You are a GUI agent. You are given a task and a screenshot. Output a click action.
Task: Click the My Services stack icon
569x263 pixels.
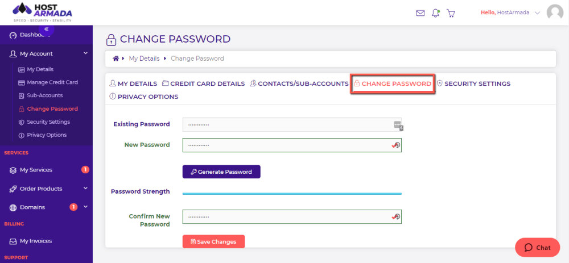(13, 170)
